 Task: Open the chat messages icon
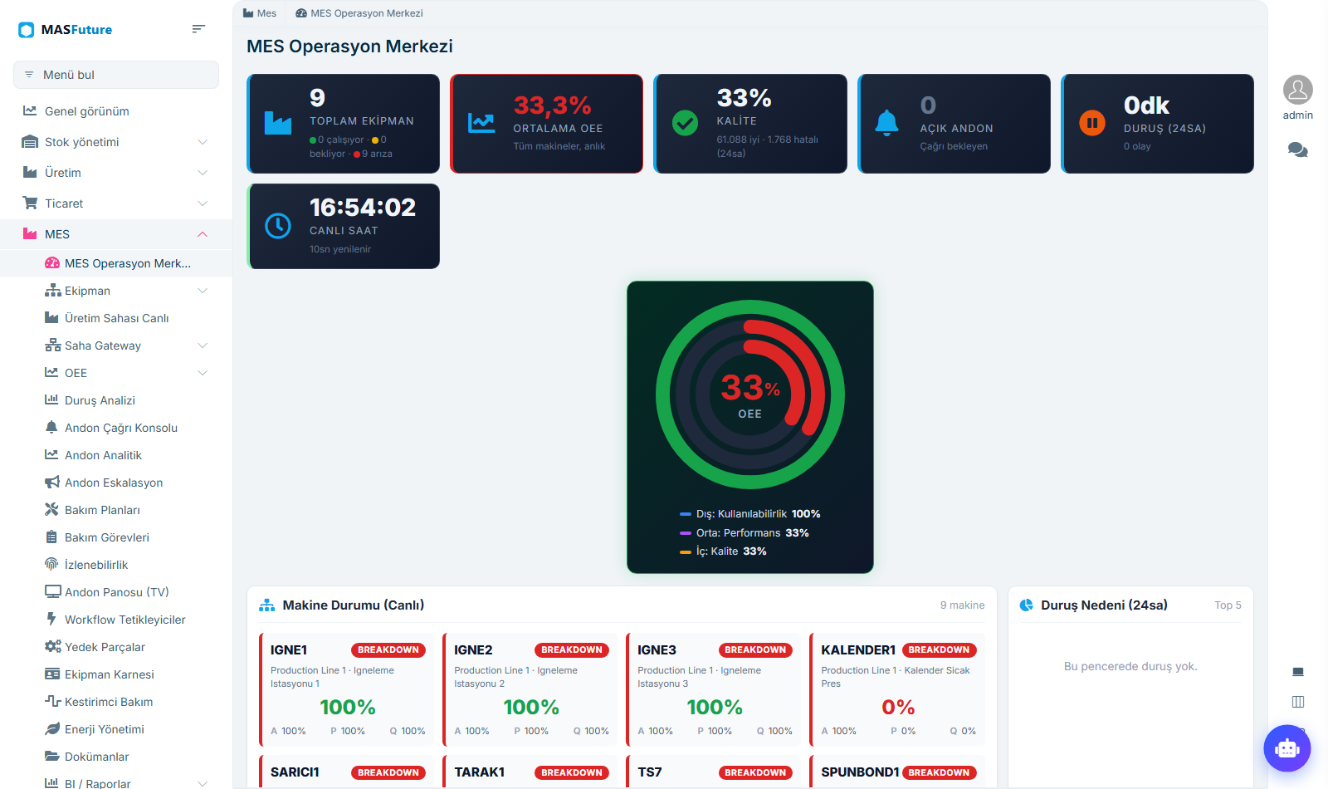click(x=1298, y=149)
